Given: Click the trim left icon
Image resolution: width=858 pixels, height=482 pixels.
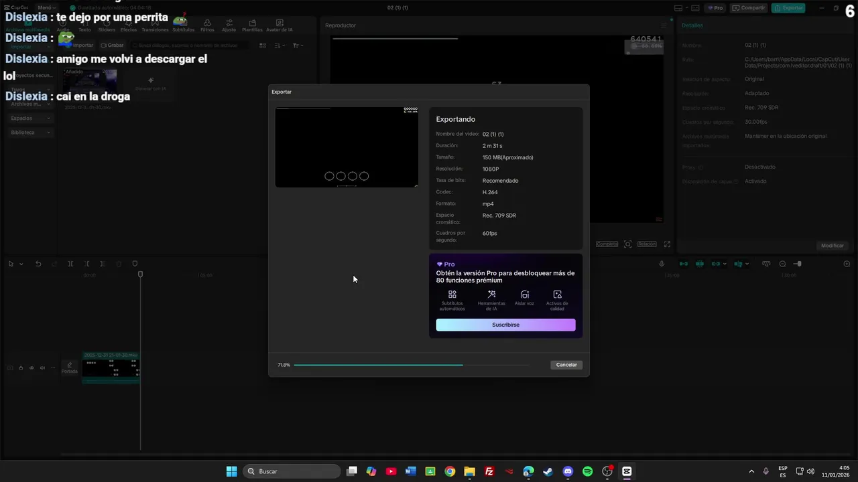Looking at the screenshot, I should coord(86,264).
